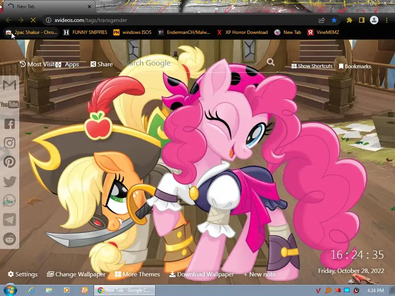The image size is (395, 296).
Task: Open the Windows Start orb
Action: [10, 290]
